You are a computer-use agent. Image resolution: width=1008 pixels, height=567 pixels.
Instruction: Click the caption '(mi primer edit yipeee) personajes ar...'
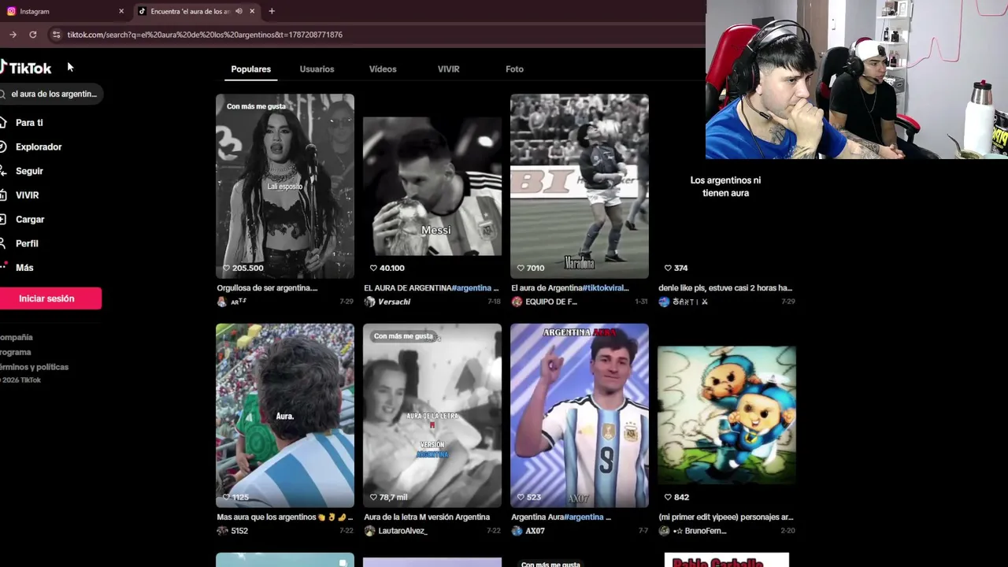(x=726, y=517)
